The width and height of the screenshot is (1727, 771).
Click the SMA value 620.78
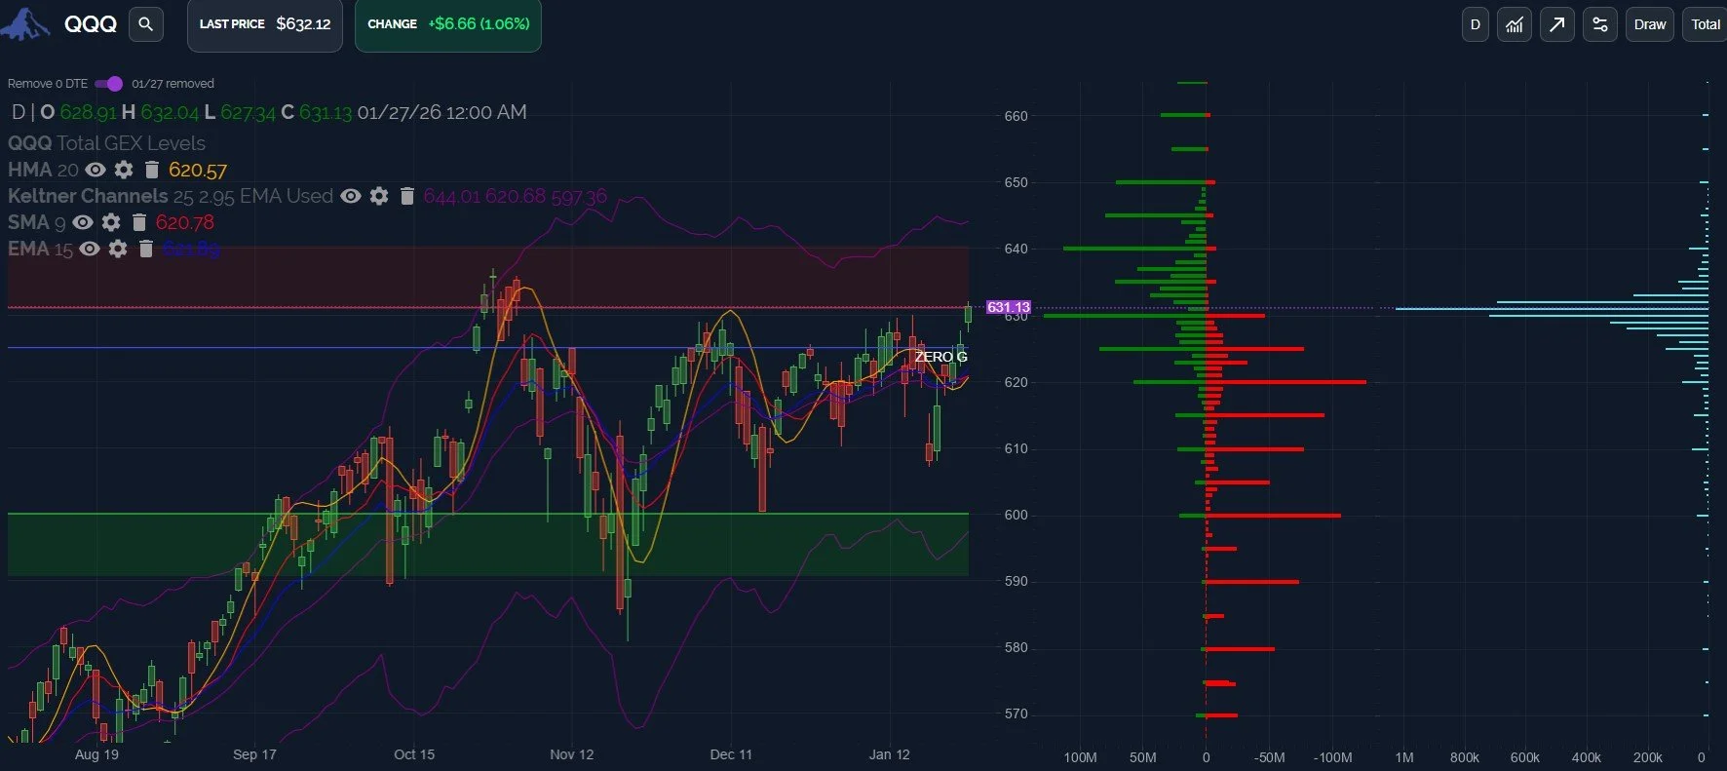(185, 222)
